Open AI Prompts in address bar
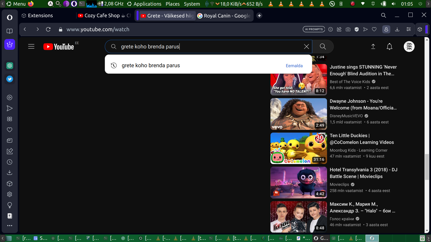 [x=314, y=29]
